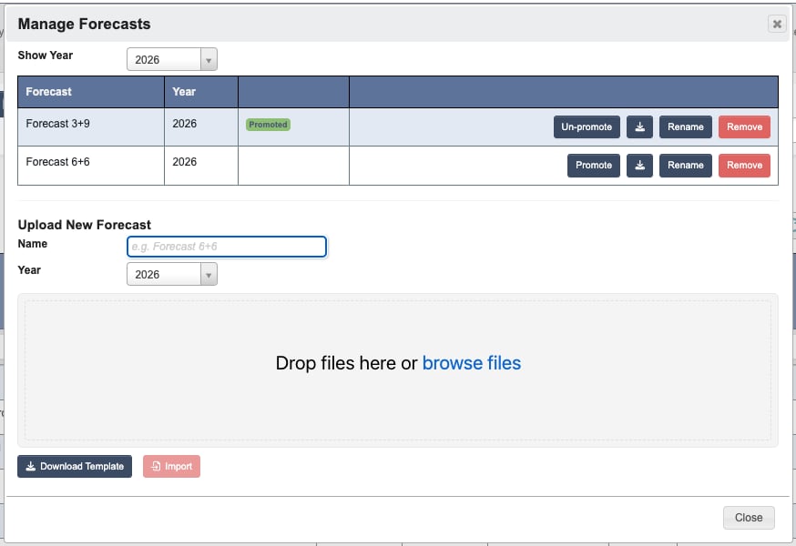Rename Forecast 3+9
This screenshot has width=796, height=546.
685,126
